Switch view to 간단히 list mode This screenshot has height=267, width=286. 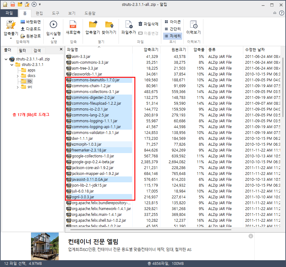[x=173, y=29]
